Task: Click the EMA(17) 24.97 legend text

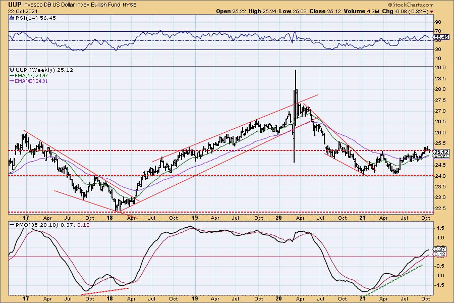Action: point(31,75)
